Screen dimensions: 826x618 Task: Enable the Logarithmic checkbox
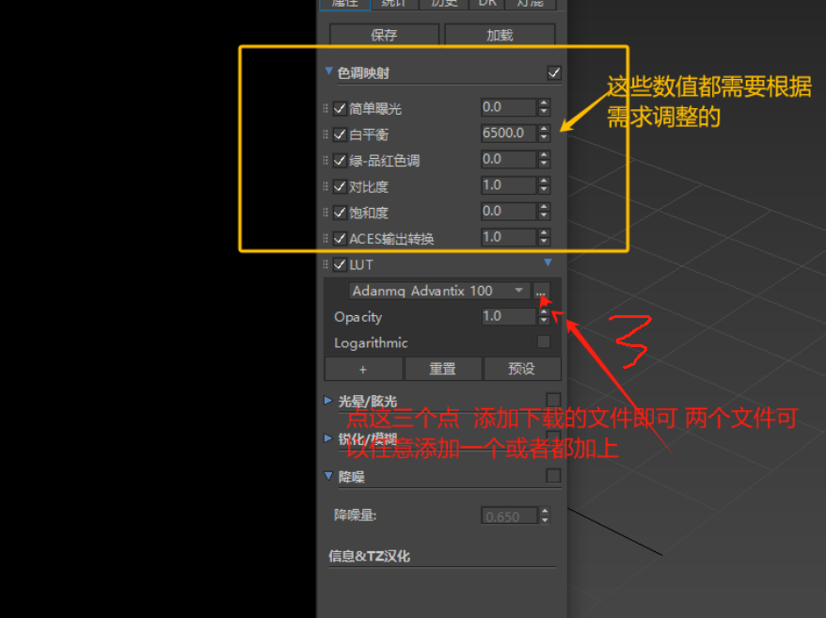pyautogui.click(x=543, y=342)
